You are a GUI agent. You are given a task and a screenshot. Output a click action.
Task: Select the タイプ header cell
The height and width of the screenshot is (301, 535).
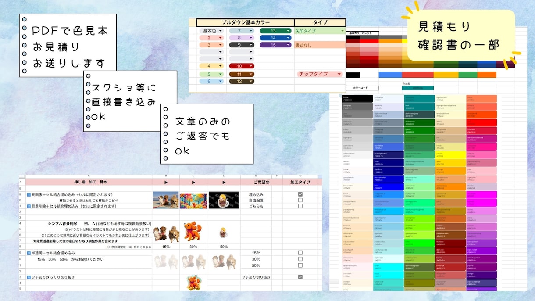[x=320, y=22]
